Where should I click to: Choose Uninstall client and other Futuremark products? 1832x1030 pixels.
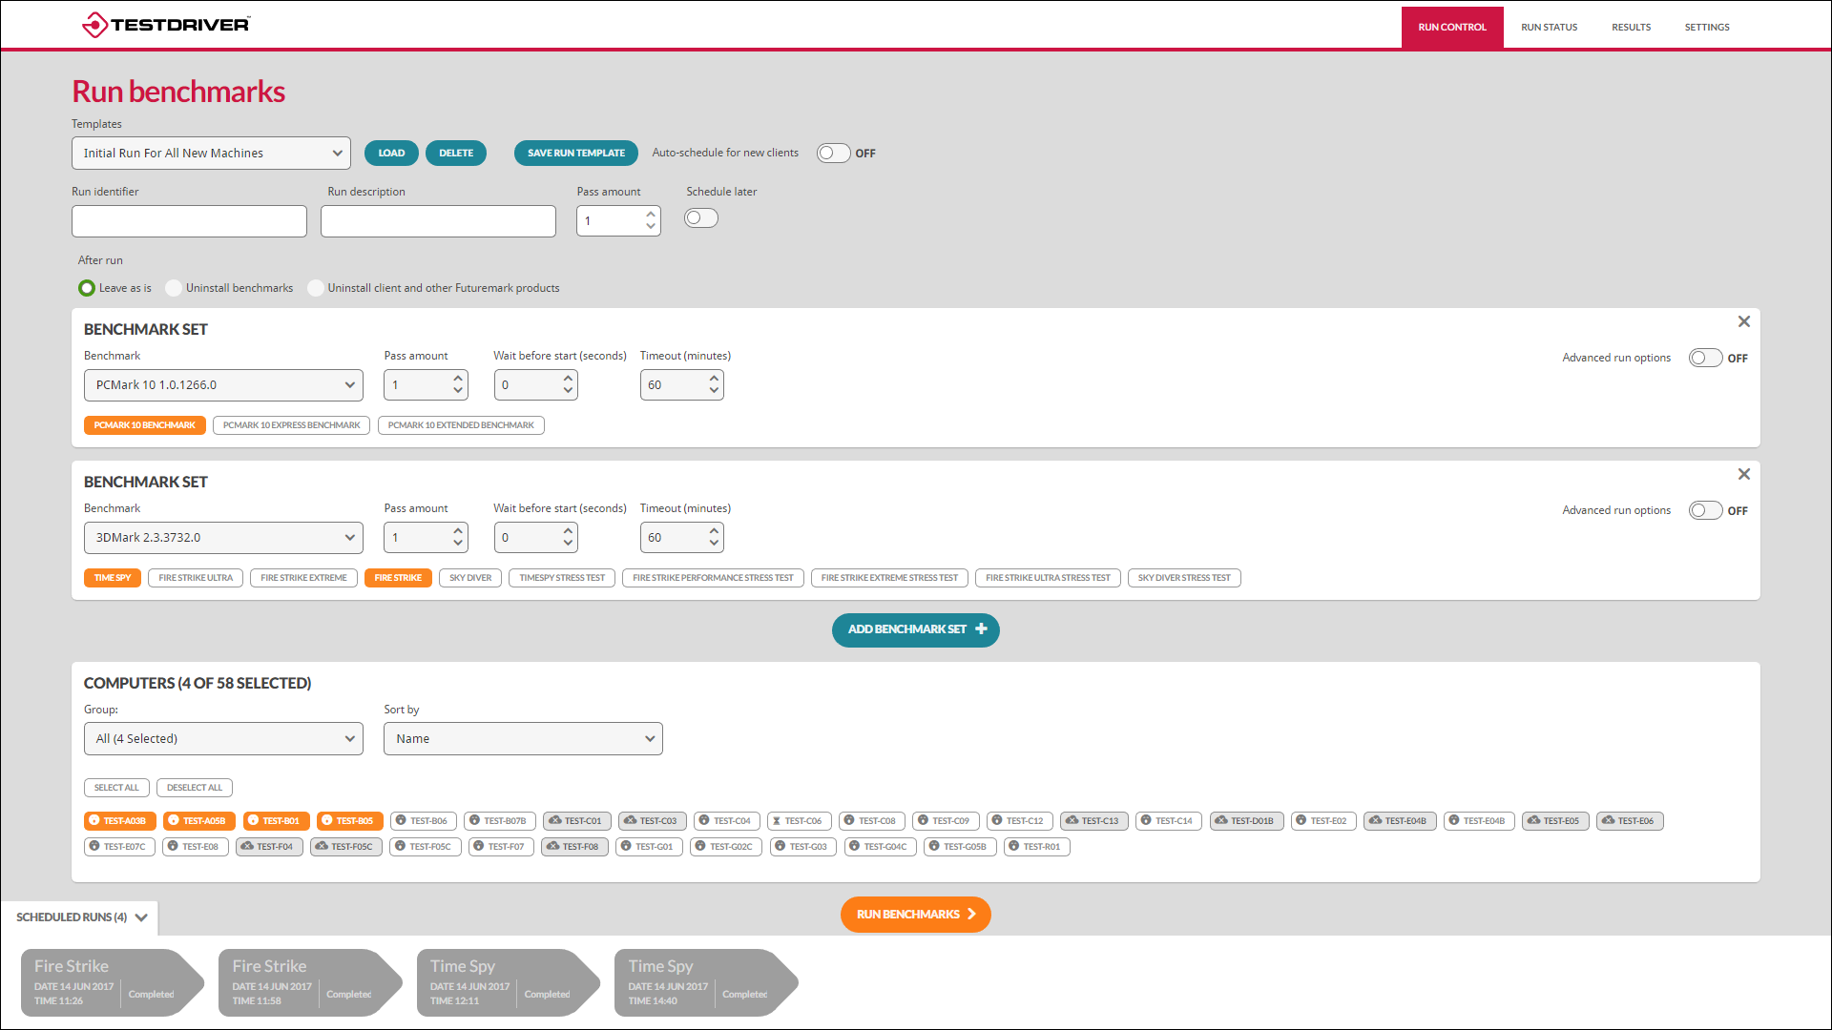(316, 288)
